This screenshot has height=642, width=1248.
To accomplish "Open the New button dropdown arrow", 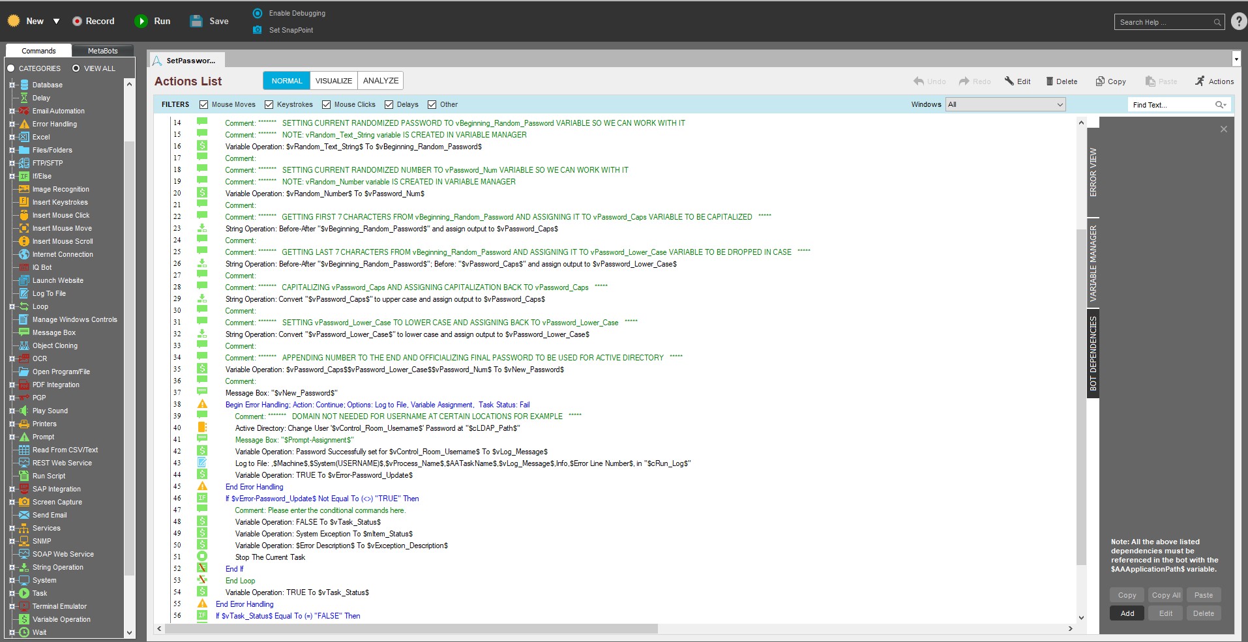I will (x=57, y=22).
